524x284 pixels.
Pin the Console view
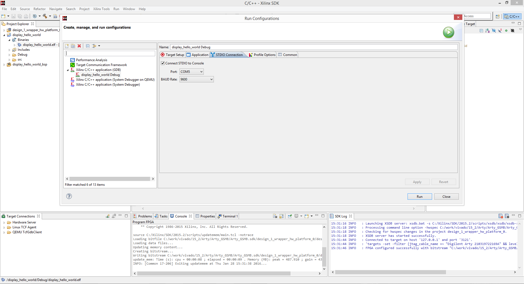[290, 216]
